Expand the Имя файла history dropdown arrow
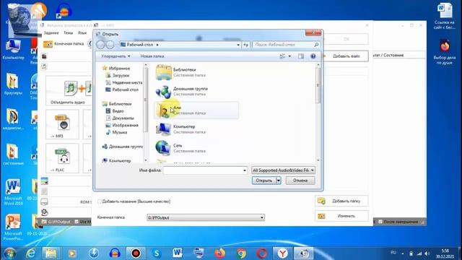462x260 pixels. click(244, 170)
